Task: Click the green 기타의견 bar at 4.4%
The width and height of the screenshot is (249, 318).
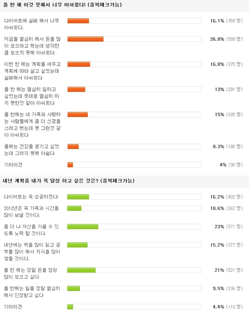Action: click(x=70, y=307)
